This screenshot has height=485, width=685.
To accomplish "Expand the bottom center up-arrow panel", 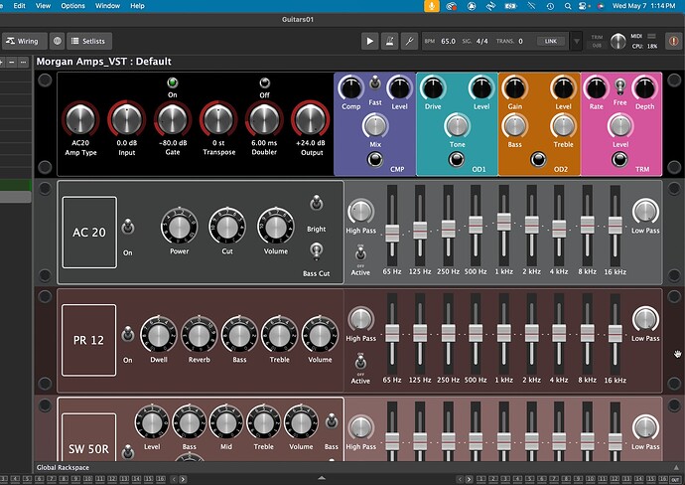I will pyautogui.click(x=322, y=478).
